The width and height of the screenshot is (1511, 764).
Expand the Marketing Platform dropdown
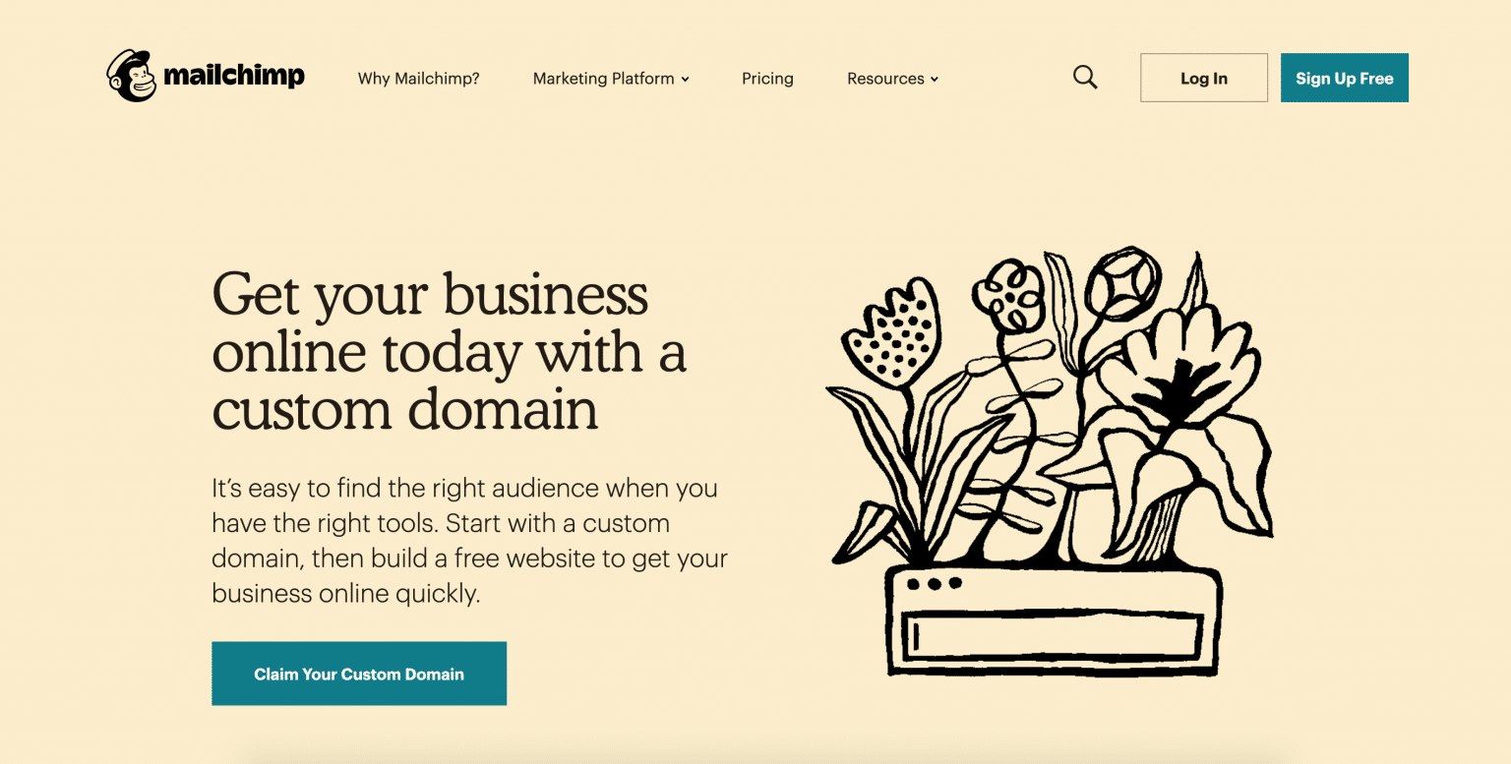coord(604,78)
